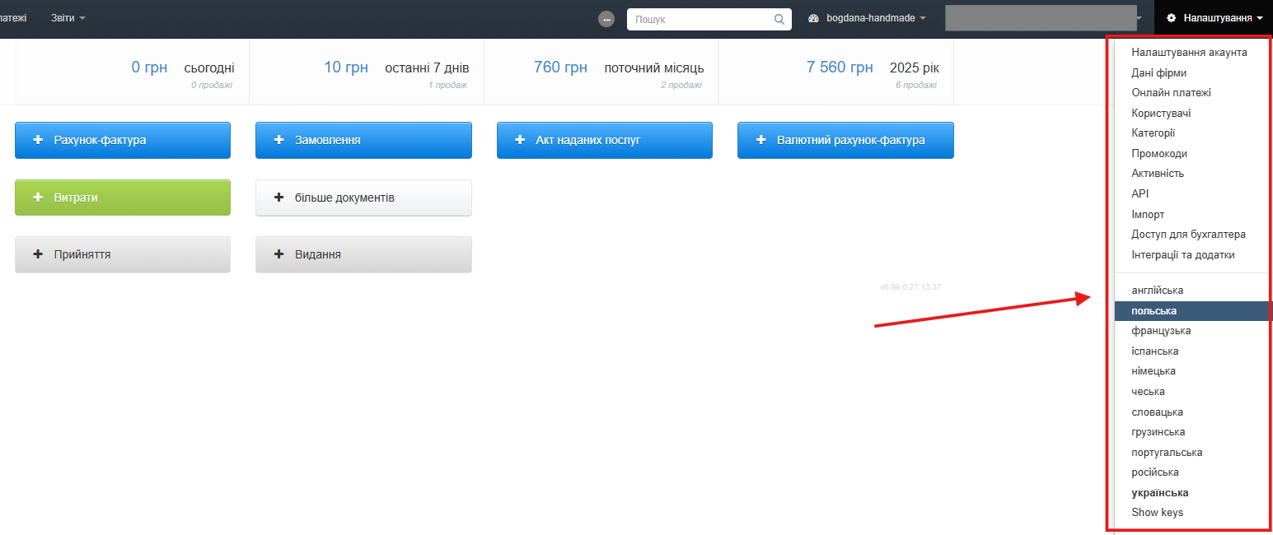The image size is (1273, 535).
Task: Open Імпорт menu item
Action: (x=1148, y=214)
